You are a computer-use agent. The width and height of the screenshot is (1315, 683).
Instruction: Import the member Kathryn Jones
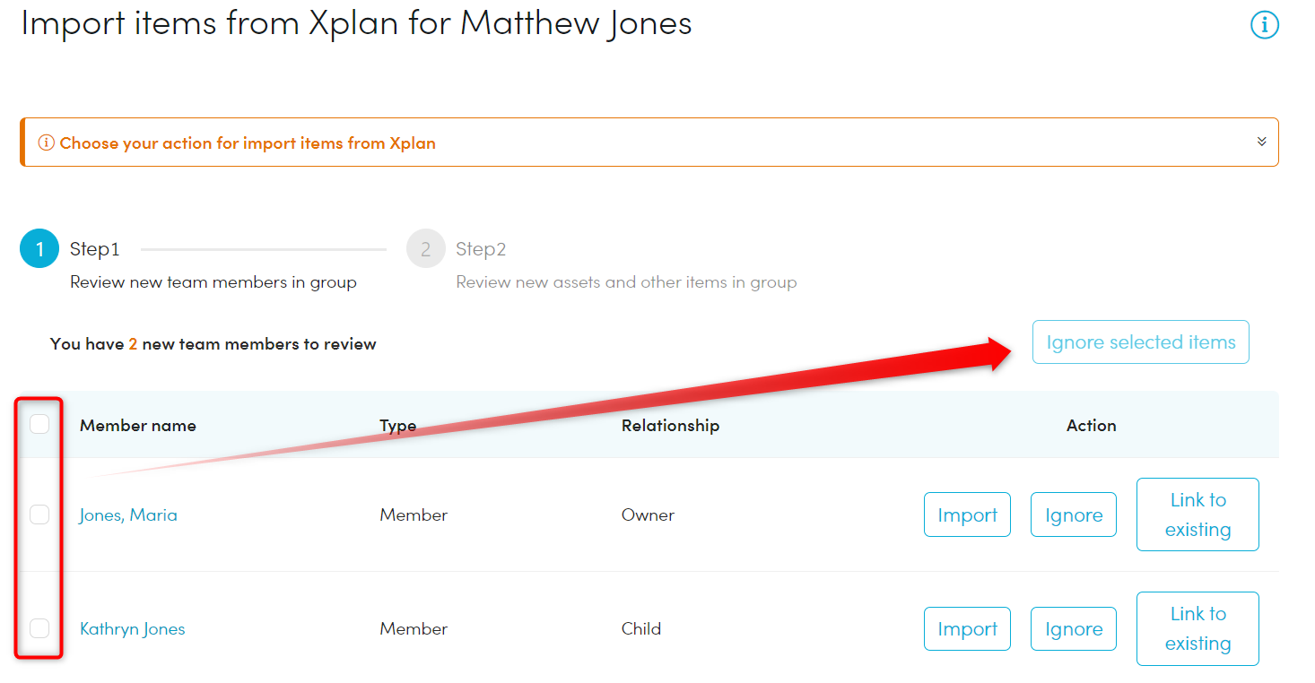[x=967, y=629]
